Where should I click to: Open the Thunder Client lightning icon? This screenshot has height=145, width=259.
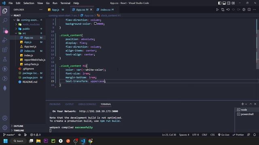point(5,69)
